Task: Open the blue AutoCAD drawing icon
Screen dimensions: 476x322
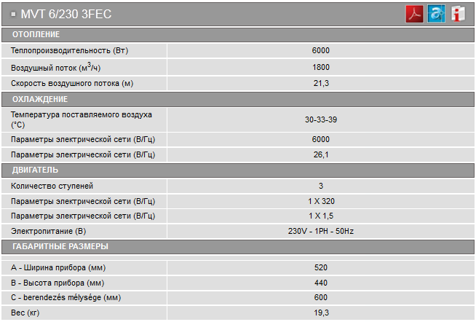Action: click(436, 14)
